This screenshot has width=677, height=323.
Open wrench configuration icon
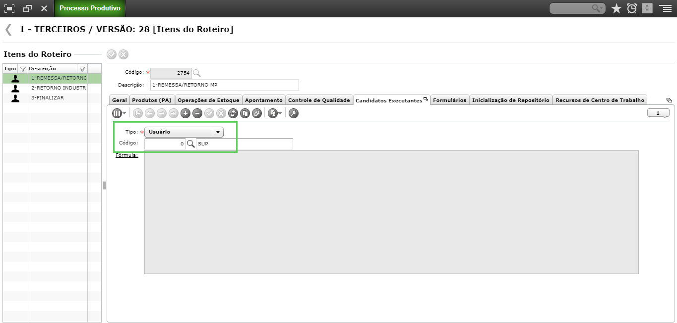click(293, 113)
